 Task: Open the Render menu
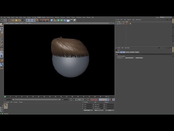[39, 17]
